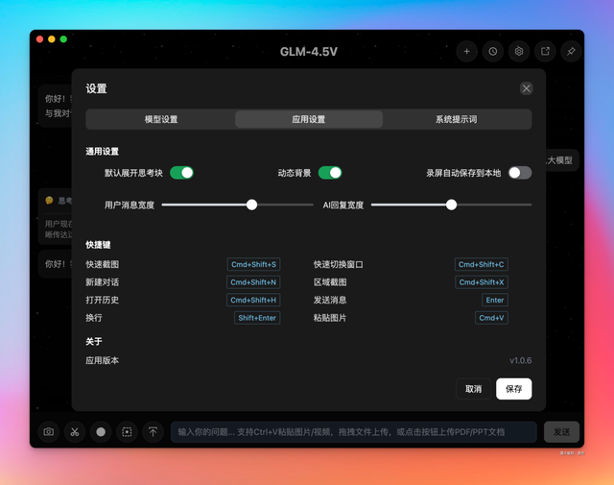This screenshot has width=614, height=485.
Task: Click the dashed-square selection icon
Action: [x=127, y=431]
